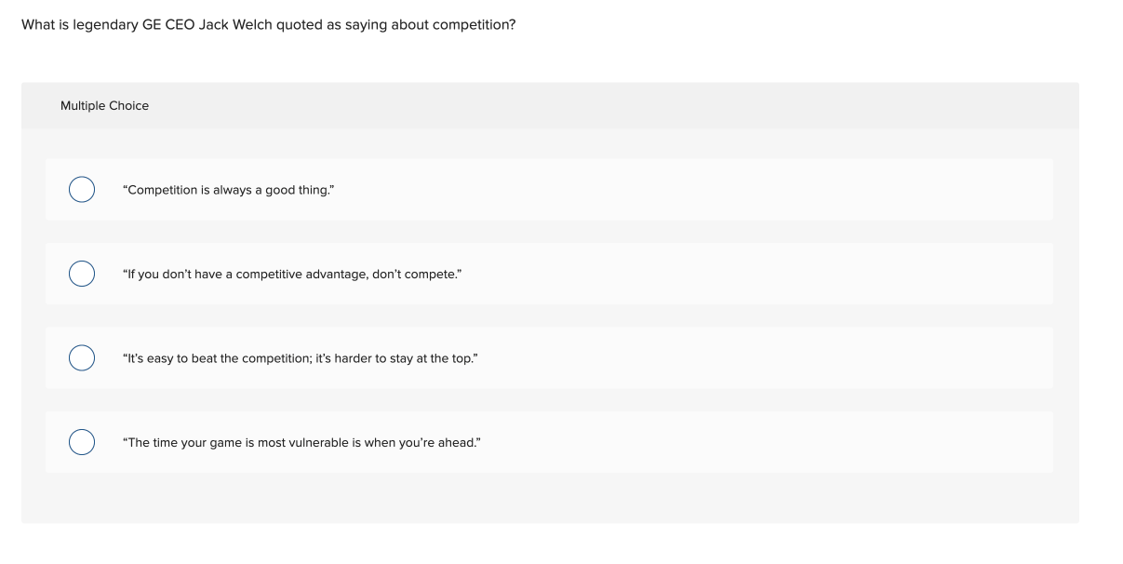Screen dimensions: 1123x564
Task: Click the empty panel area below the last answer
Action: (x=549, y=498)
